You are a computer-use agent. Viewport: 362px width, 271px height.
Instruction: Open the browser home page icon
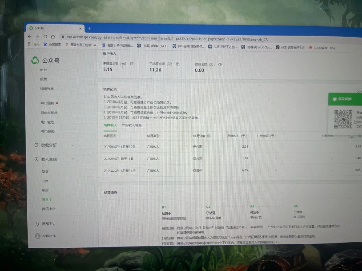tap(53, 36)
